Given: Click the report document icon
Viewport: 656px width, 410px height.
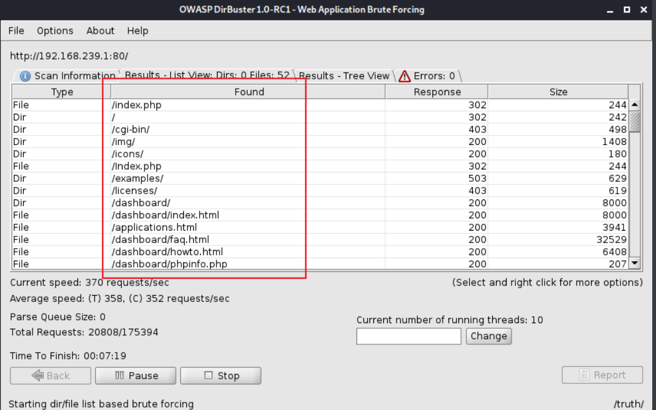Looking at the screenshot, I should (x=585, y=375).
